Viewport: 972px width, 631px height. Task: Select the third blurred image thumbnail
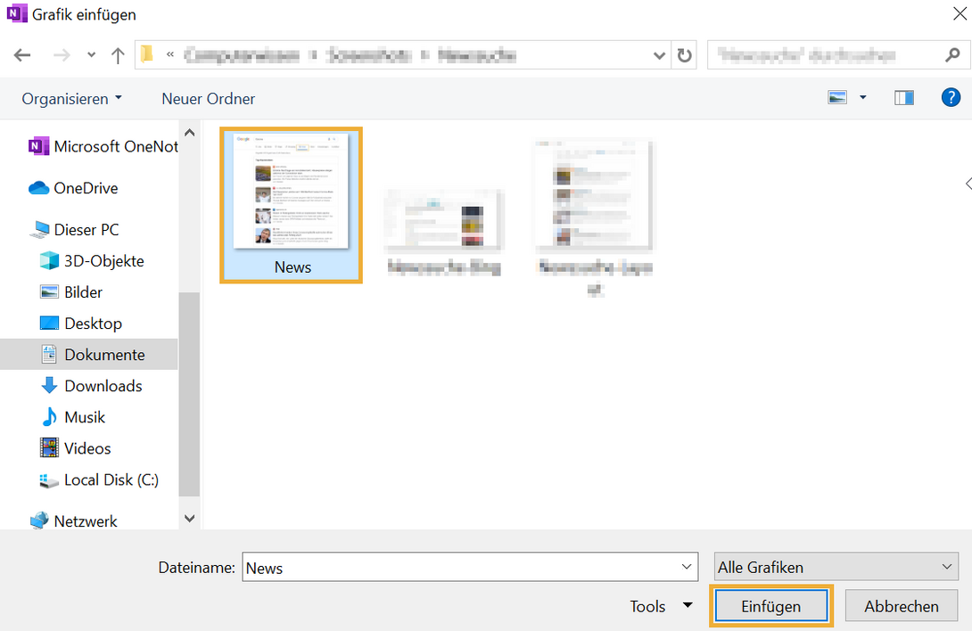(x=594, y=217)
